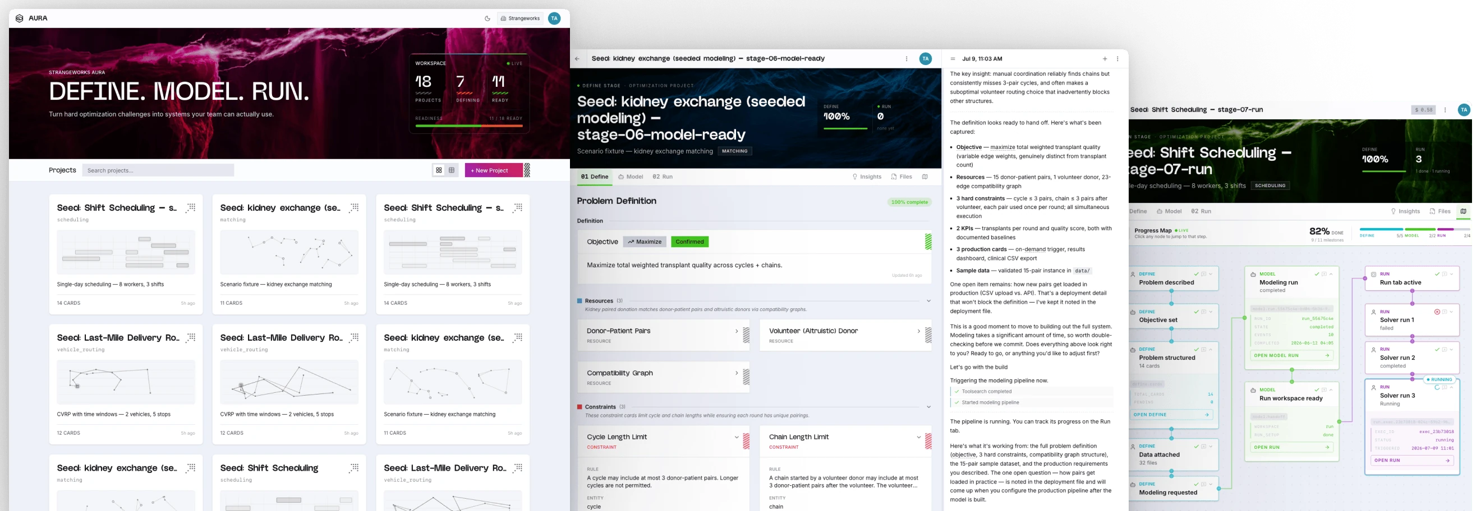The width and height of the screenshot is (1481, 511).
Task: Click the MATCHING tag in kidney exchange header
Action: [x=735, y=152]
